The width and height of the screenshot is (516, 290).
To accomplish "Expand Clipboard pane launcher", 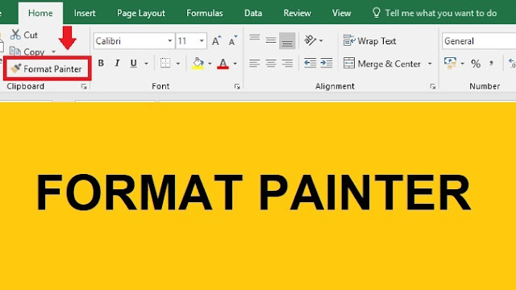I will [84, 86].
